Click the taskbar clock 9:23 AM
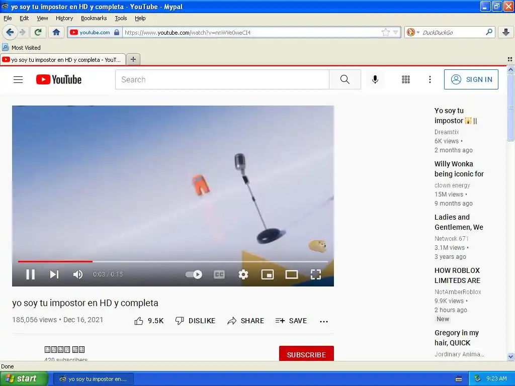This screenshot has width=515, height=386. 496,378
